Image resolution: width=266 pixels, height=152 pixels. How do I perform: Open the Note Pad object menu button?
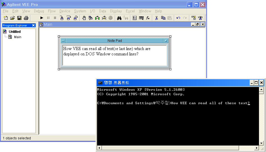[x=63, y=41]
